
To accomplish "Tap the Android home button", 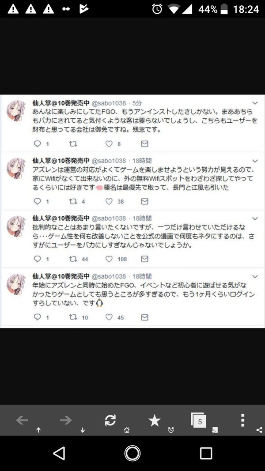I will click(132, 453).
